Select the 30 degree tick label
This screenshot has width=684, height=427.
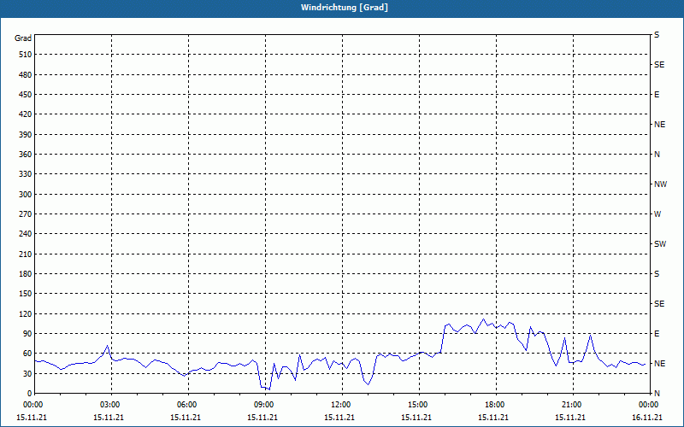click(x=27, y=373)
